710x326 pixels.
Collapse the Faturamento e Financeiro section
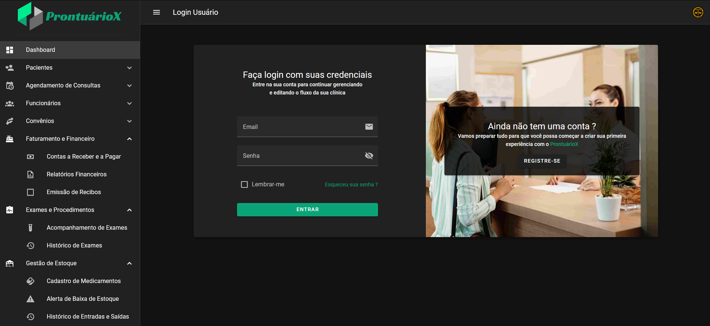click(129, 139)
